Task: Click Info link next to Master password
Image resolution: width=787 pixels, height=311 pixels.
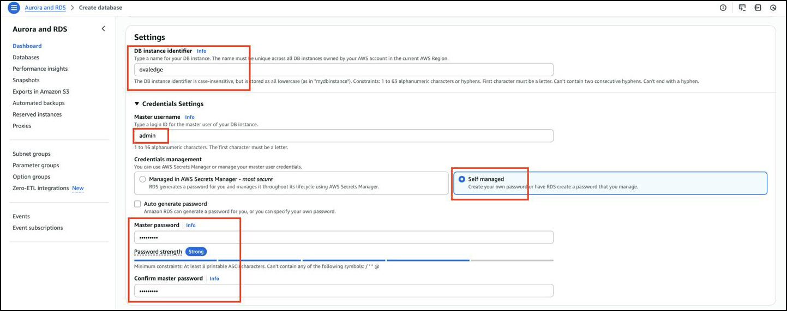Action: pyautogui.click(x=190, y=225)
